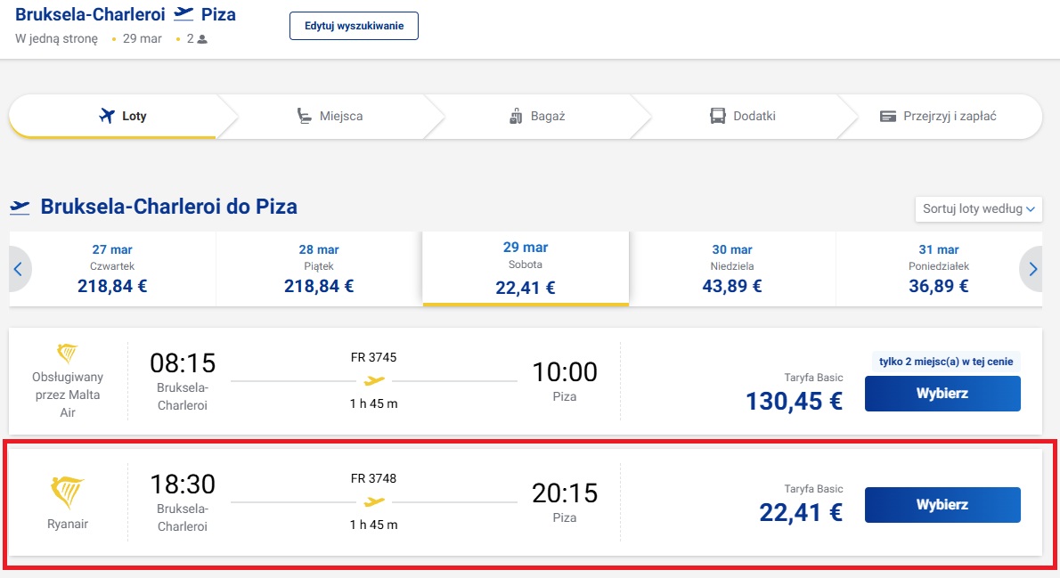Select the 28 mar Piątek date tab
Image resolution: width=1060 pixels, height=578 pixels.
319,269
